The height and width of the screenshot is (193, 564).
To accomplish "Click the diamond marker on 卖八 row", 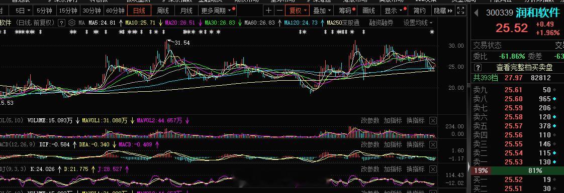I will pyautogui.click(x=554, y=99).
